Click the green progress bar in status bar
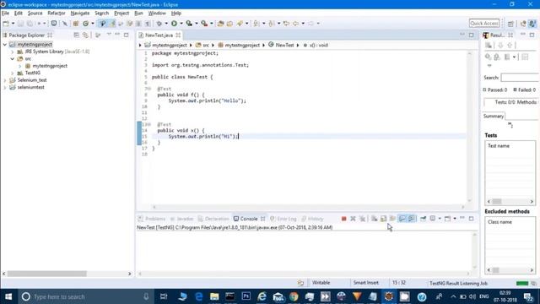Screen dimensions: 540x304 (x=522, y=284)
